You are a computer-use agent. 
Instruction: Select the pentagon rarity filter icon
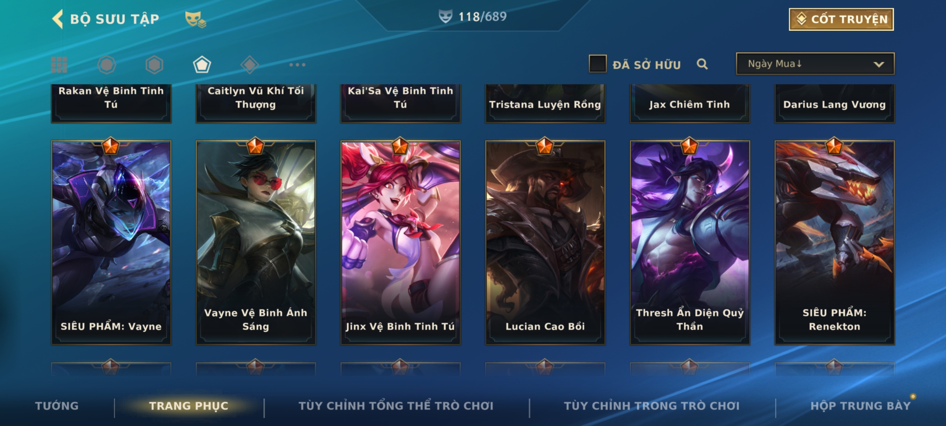pos(202,65)
